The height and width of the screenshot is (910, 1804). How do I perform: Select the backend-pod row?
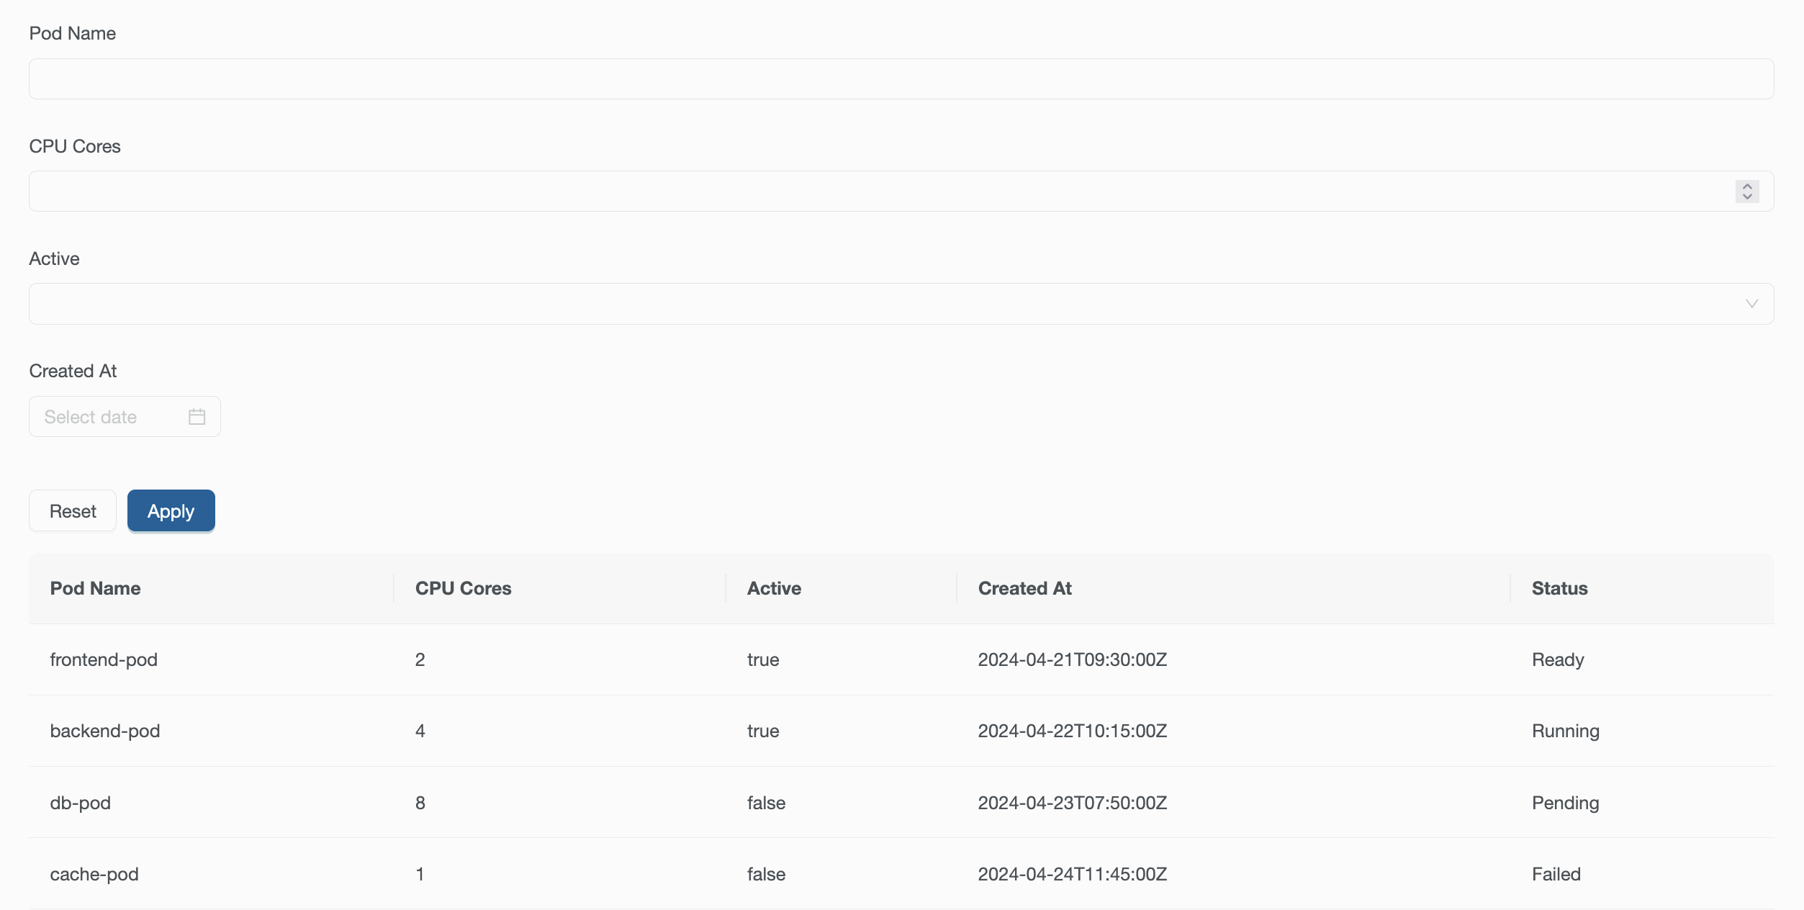click(105, 731)
